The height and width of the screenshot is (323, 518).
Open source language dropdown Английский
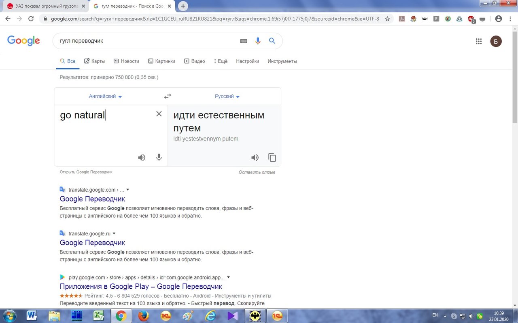pyautogui.click(x=106, y=96)
